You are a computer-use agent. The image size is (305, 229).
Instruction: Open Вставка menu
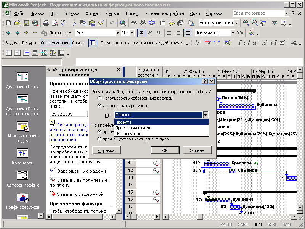[71, 13]
